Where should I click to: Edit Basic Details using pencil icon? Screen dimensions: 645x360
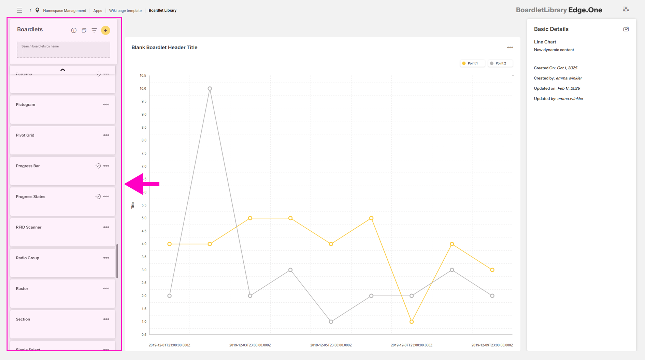626,29
